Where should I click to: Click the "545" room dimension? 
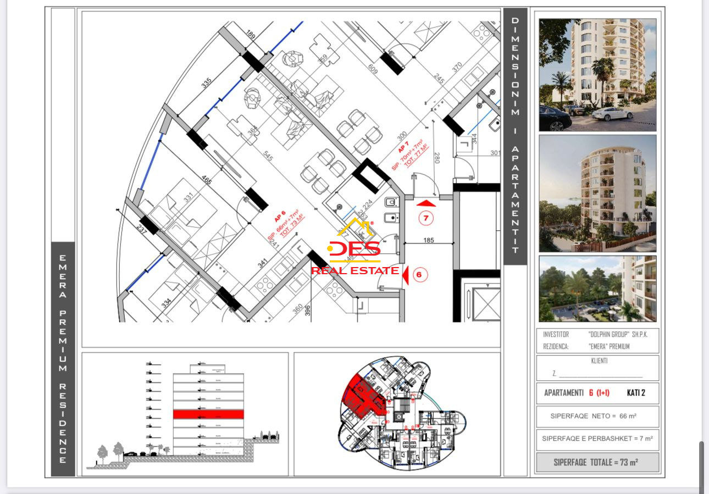click(268, 157)
